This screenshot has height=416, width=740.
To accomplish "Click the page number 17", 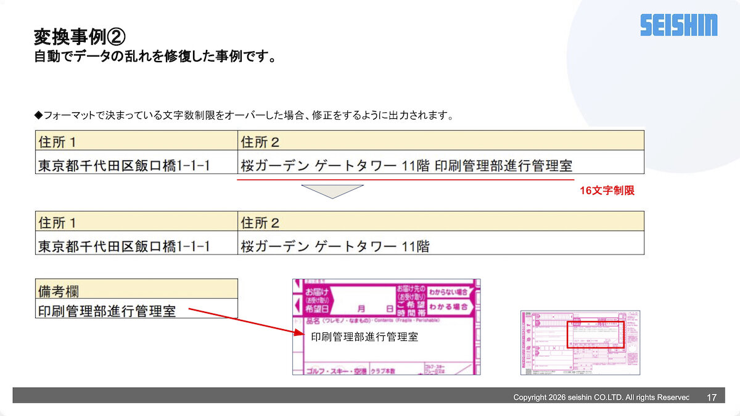I will point(711,398).
